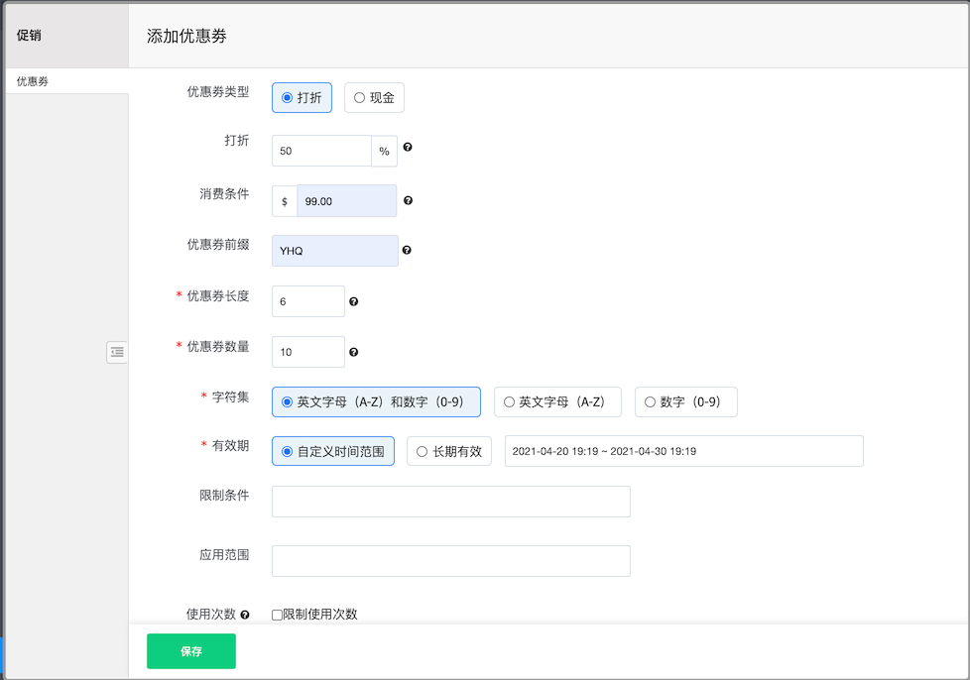
Task: Open the date range picker field
Action: pos(684,451)
